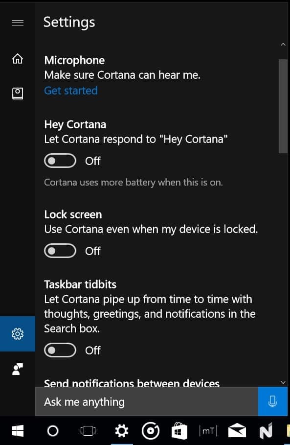Click the Cortana circle on taskbar

pos(53,431)
